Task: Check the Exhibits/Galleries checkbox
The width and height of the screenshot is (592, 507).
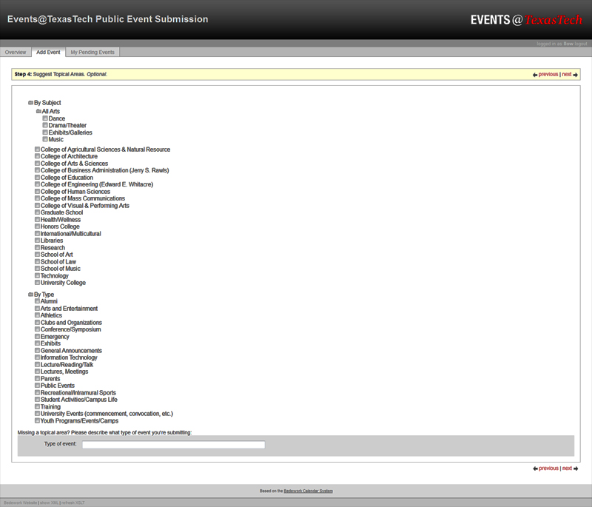Action: pos(45,132)
